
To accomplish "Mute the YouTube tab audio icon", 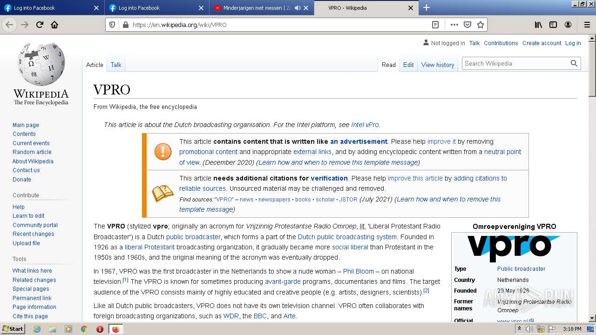I will tap(298, 8).
